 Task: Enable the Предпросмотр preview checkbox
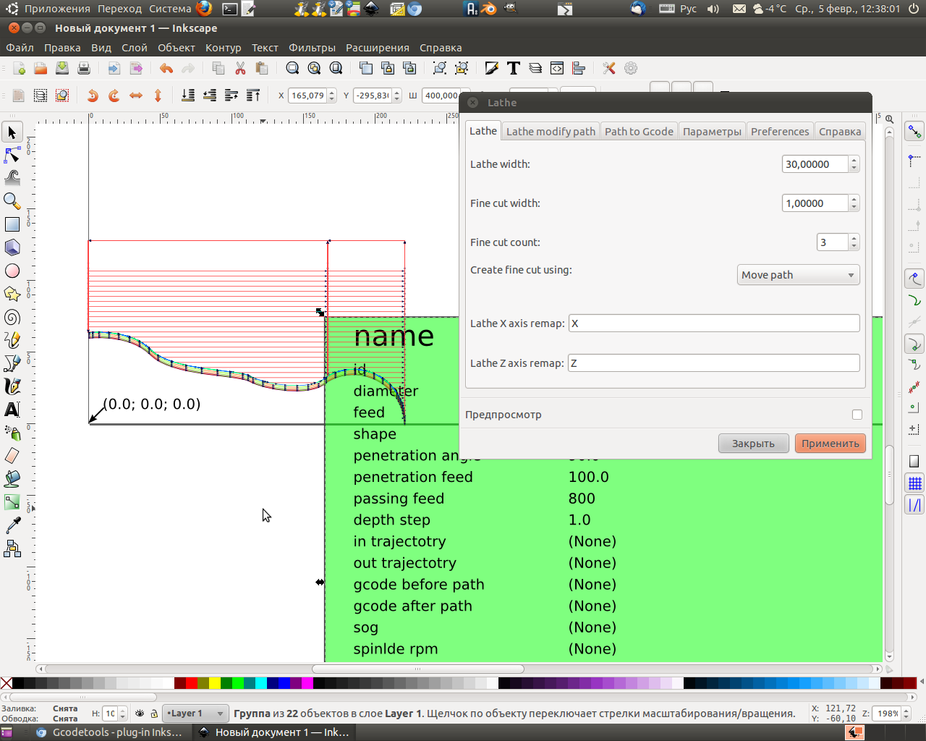[857, 415]
